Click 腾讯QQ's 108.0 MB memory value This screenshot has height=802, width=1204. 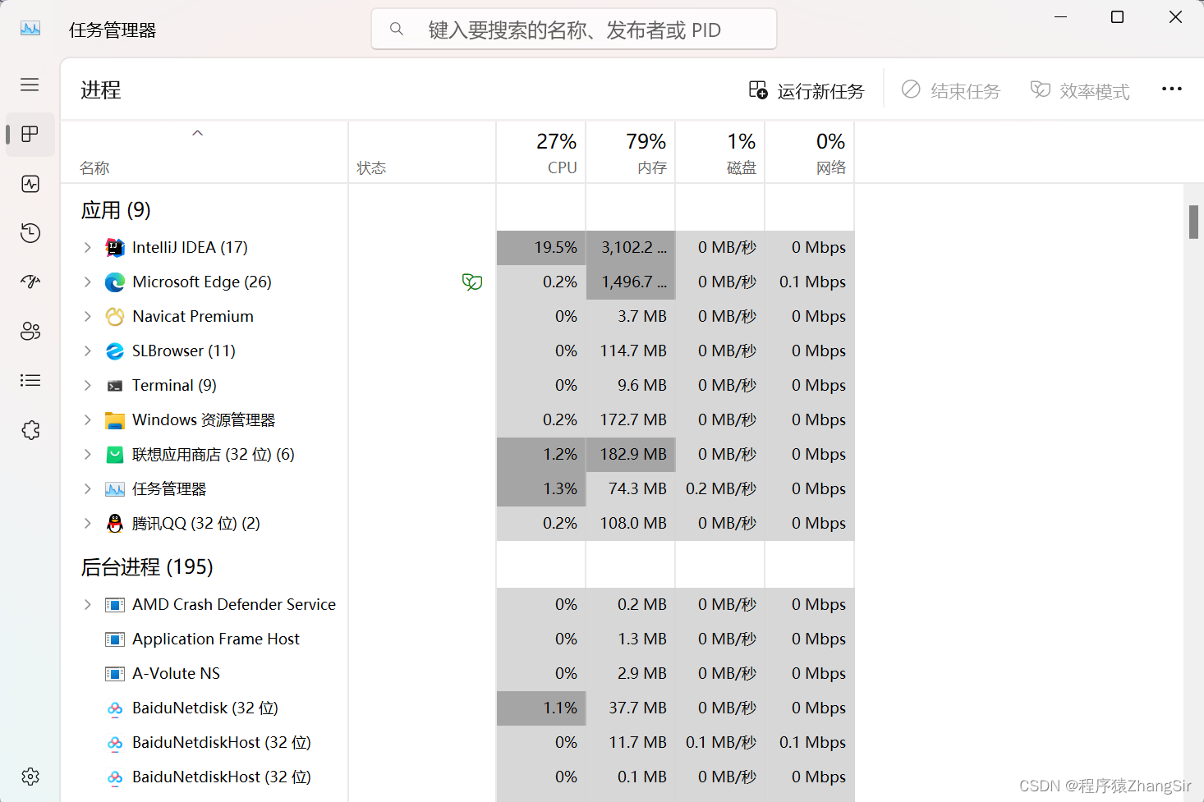[x=633, y=524]
